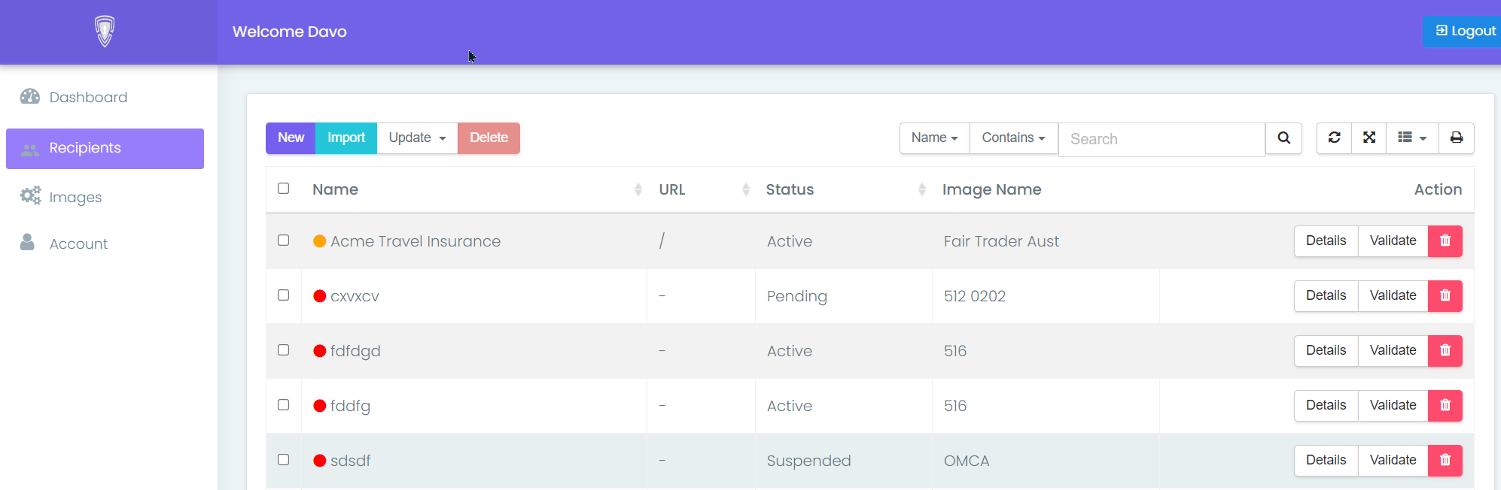Click the Acme Travel Insurance name
Screen dimensions: 1501x490
coord(416,241)
